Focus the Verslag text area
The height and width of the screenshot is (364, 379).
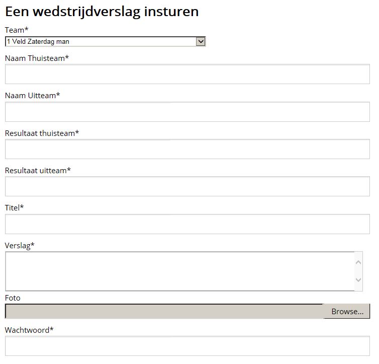tap(180, 271)
